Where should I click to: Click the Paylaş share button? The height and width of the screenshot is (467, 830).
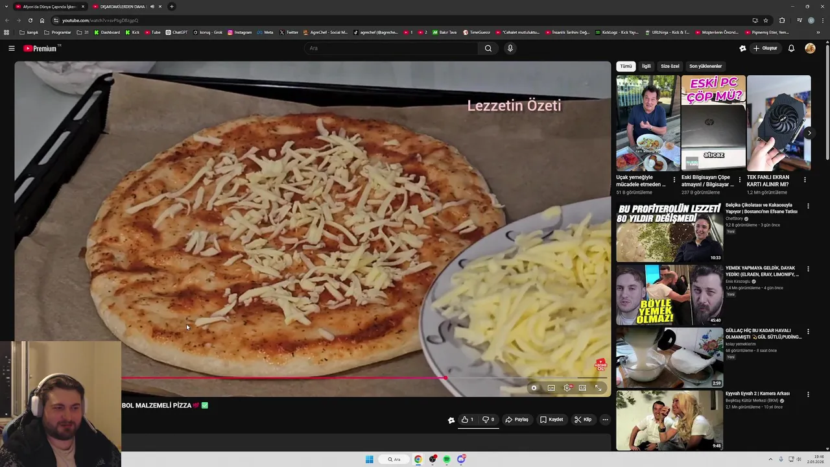(x=517, y=420)
